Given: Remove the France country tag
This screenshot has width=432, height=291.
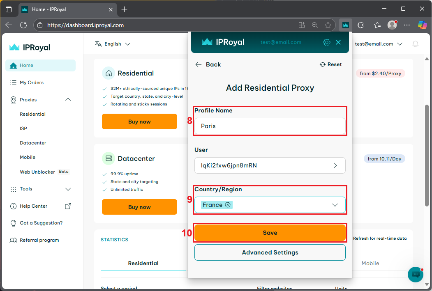Looking at the screenshot, I should pos(228,205).
